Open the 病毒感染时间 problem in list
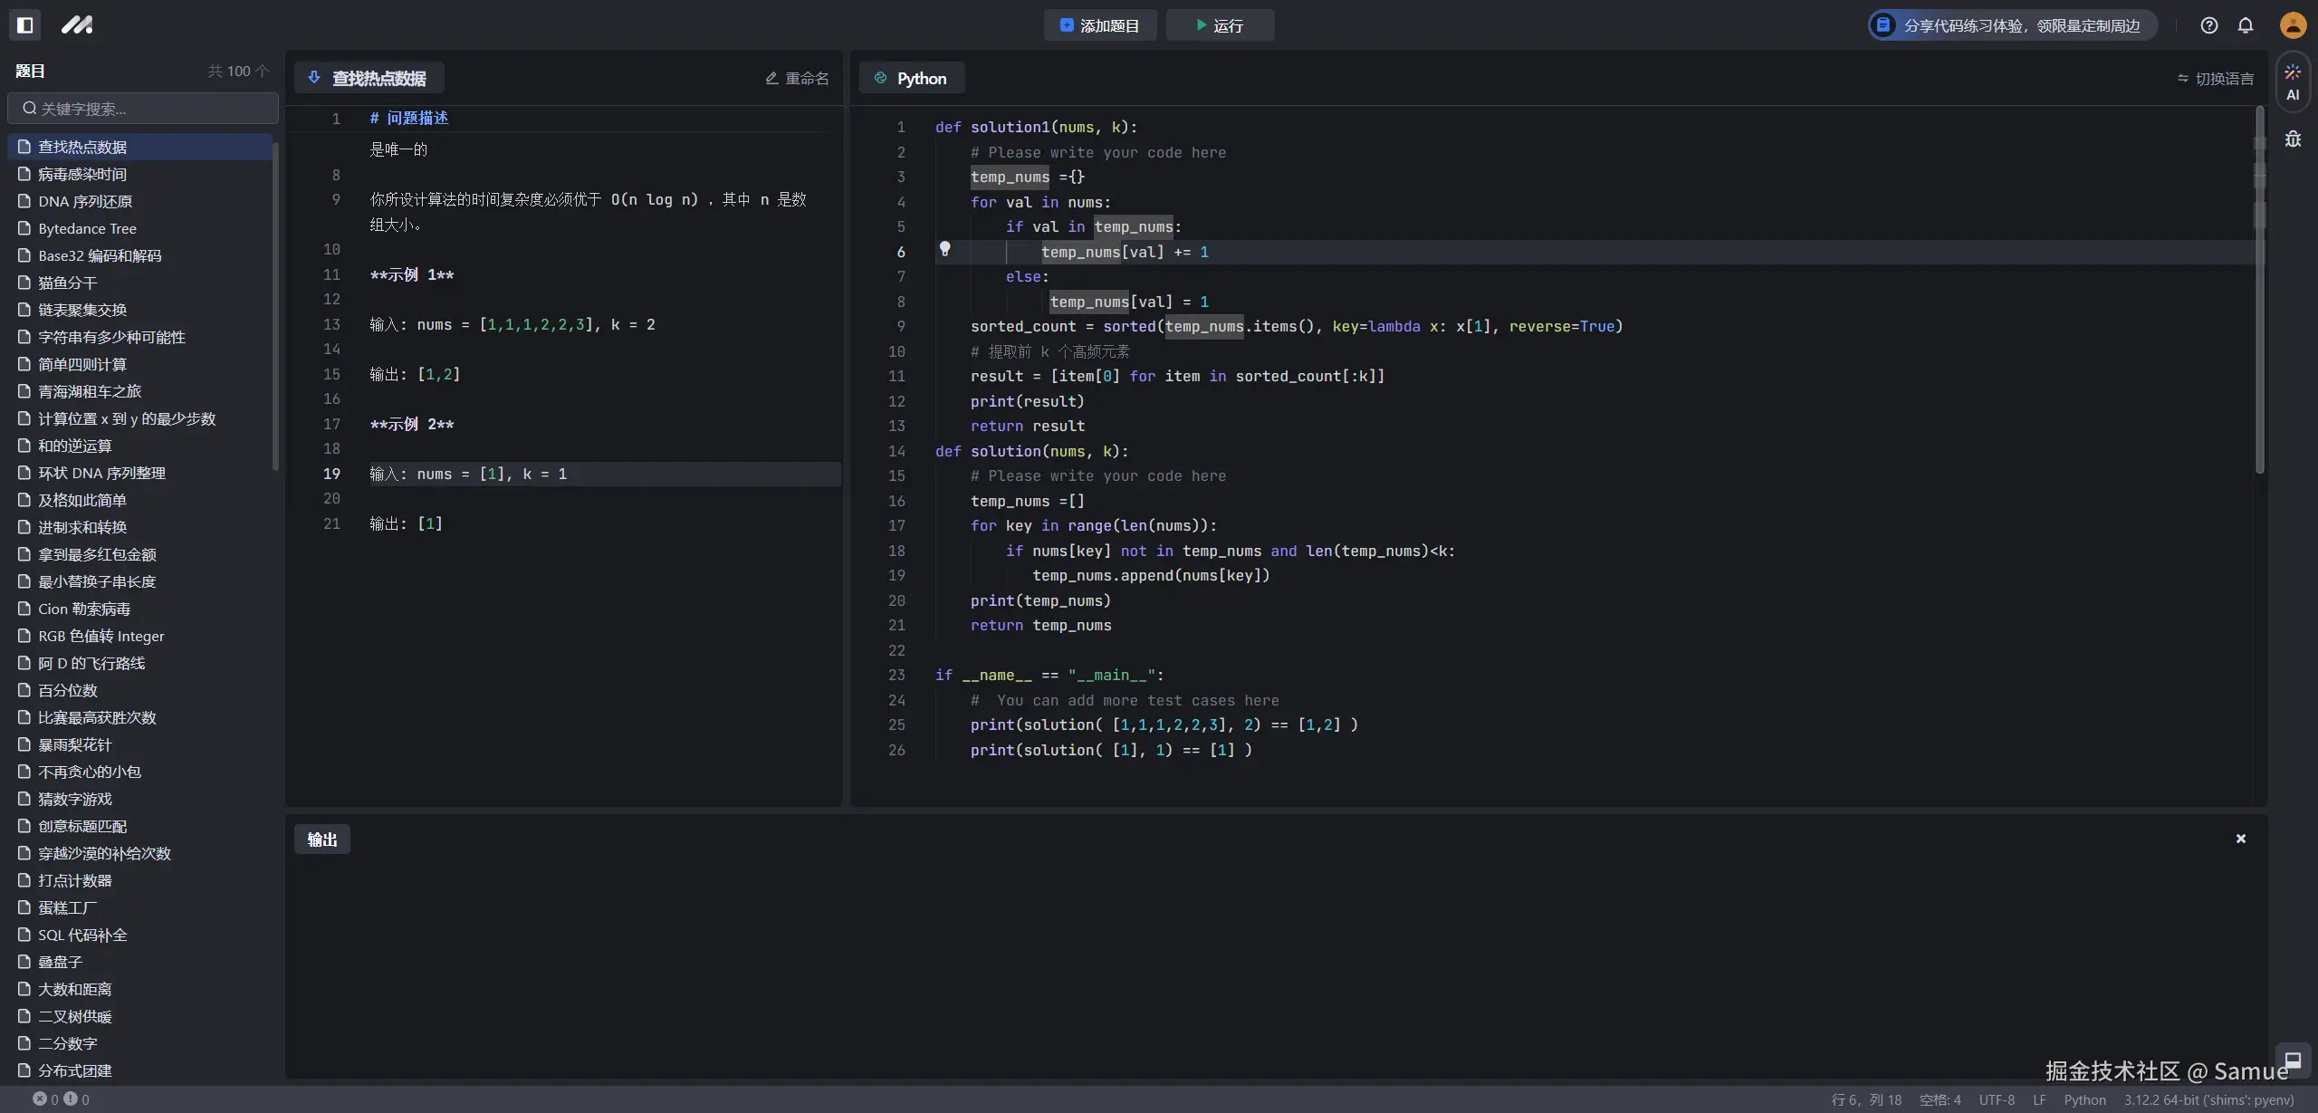This screenshot has width=2318, height=1113. (x=81, y=174)
